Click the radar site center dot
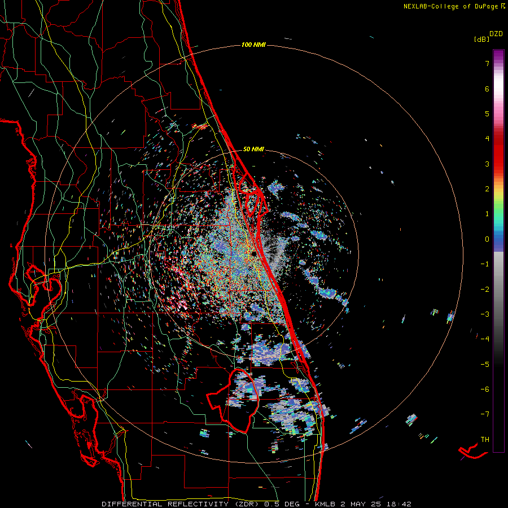This screenshot has height=508, width=508. pos(253,253)
